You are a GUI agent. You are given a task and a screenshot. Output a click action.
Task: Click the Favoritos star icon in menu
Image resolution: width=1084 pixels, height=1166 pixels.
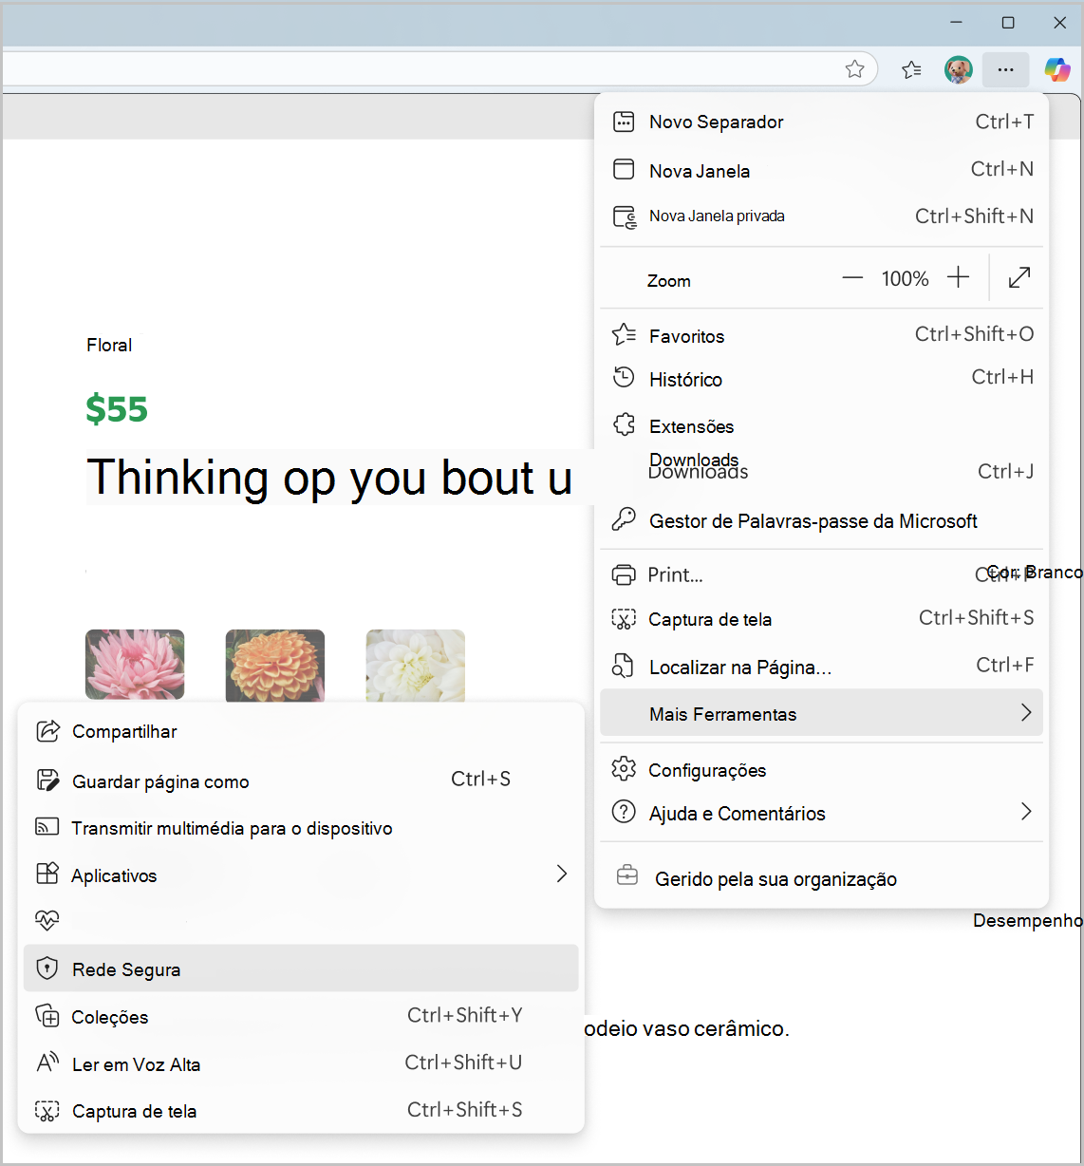pos(624,334)
